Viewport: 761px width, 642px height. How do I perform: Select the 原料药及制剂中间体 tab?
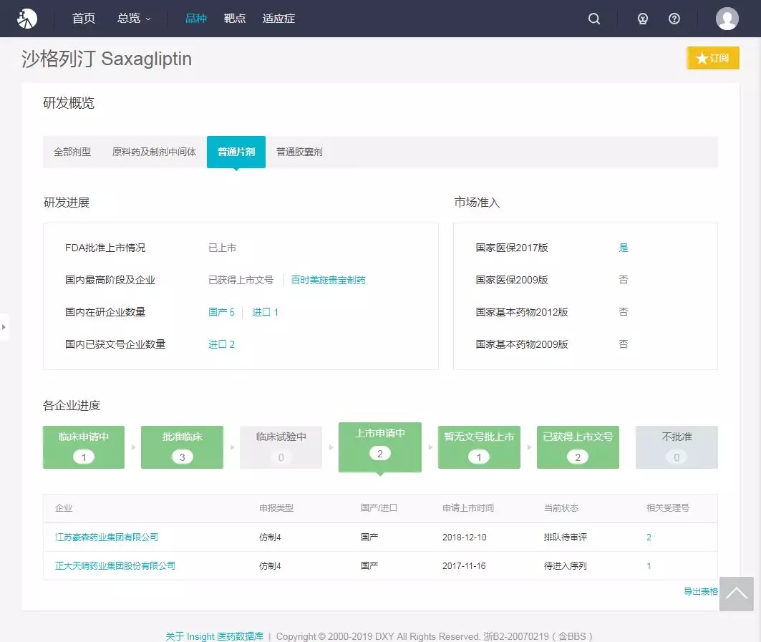tap(155, 152)
